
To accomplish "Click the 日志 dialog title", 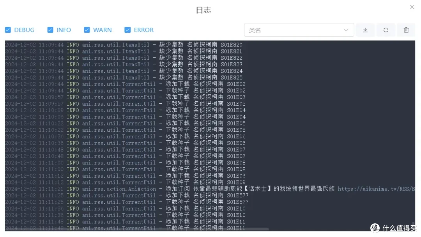I will (203, 10).
